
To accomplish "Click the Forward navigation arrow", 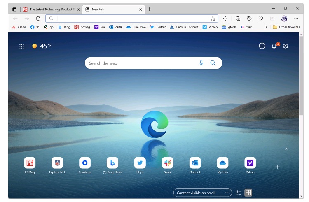I will 27,19.
